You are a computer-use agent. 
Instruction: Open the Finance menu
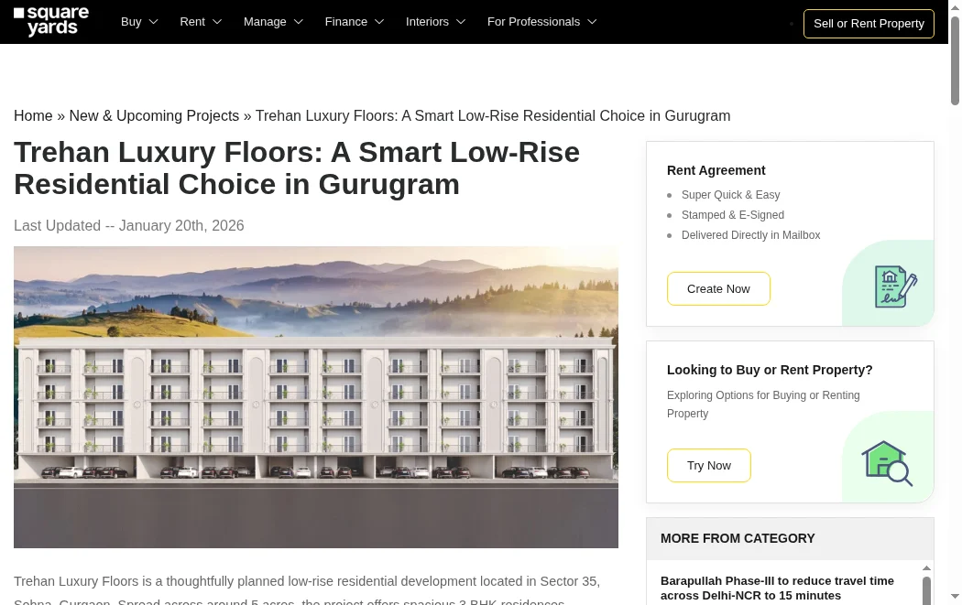click(346, 21)
